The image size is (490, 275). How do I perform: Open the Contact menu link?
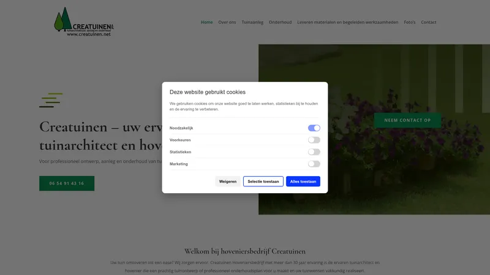428,22
